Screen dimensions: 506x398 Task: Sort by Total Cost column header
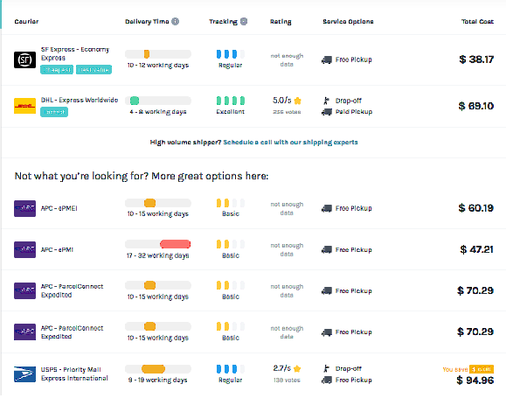point(477,21)
